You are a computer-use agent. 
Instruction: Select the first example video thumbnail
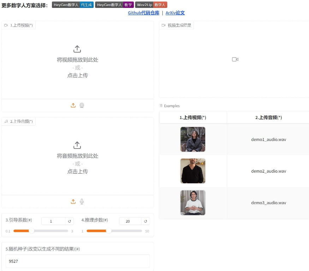(193, 139)
